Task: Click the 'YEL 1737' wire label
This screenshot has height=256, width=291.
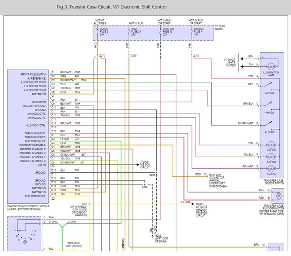Action: pos(70,194)
